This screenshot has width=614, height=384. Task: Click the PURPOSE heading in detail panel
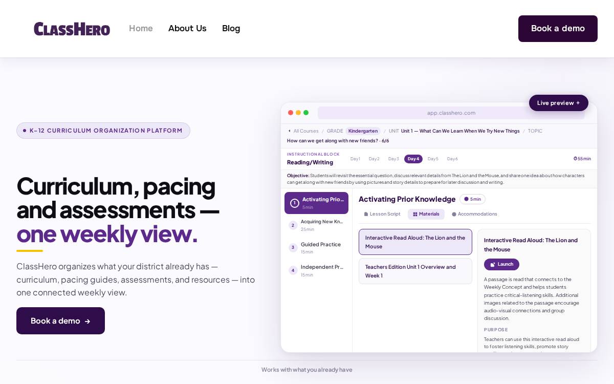pos(496,330)
